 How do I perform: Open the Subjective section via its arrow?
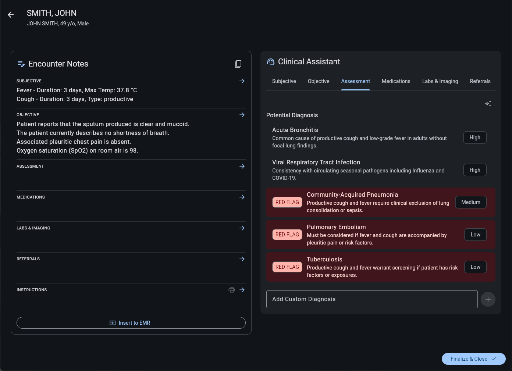pyautogui.click(x=242, y=81)
